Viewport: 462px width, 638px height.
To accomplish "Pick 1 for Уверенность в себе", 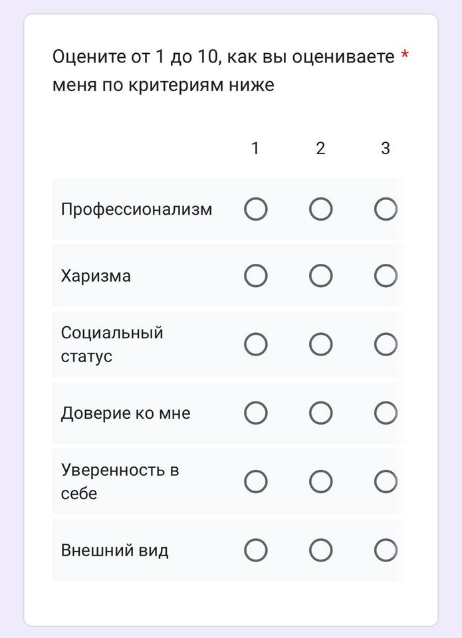I will [256, 482].
